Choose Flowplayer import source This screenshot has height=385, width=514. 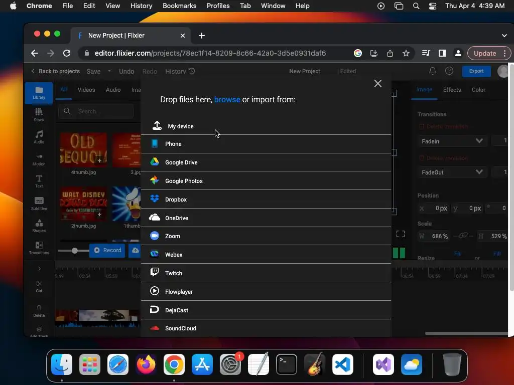[x=266, y=291]
